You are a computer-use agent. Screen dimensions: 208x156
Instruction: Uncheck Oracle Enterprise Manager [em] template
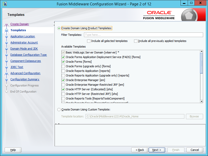[63, 80]
